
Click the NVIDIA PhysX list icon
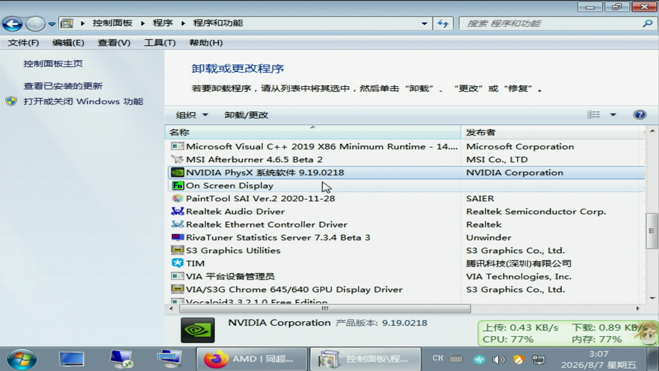(178, 173)
